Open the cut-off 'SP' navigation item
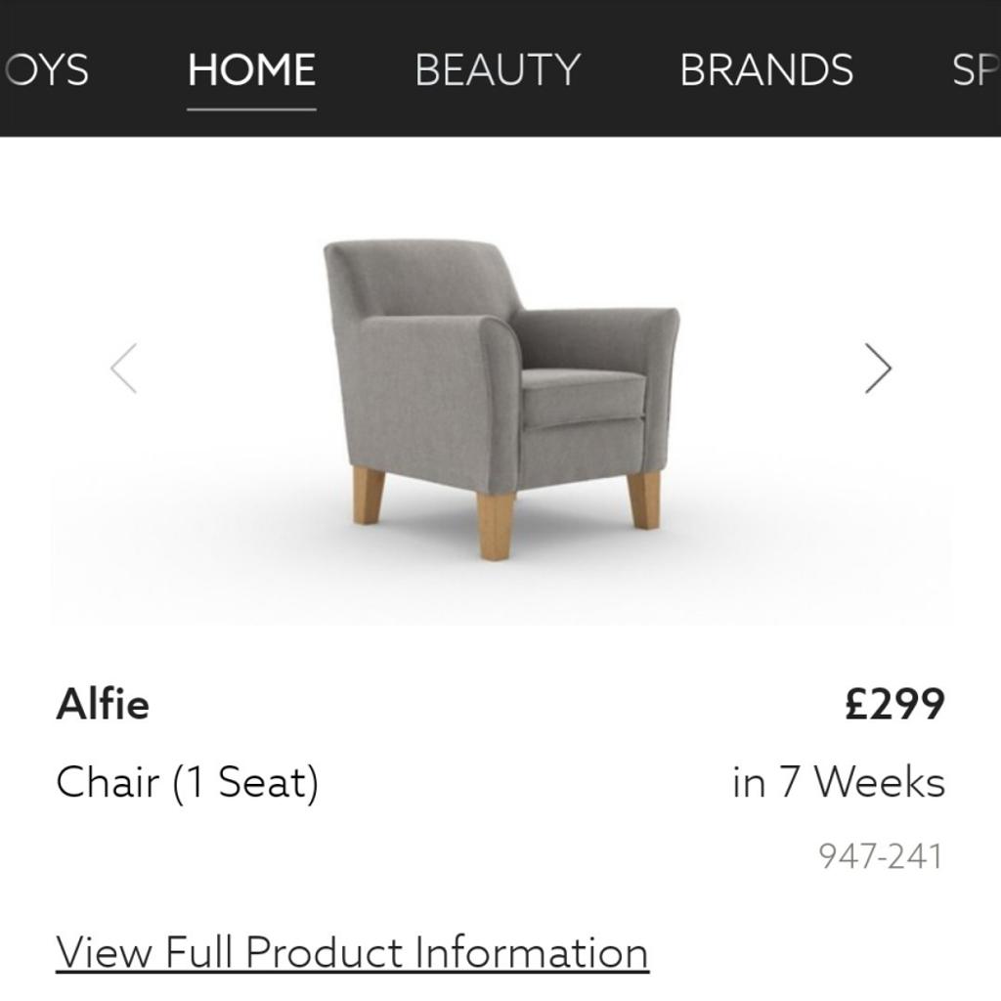 coord(974,70)
